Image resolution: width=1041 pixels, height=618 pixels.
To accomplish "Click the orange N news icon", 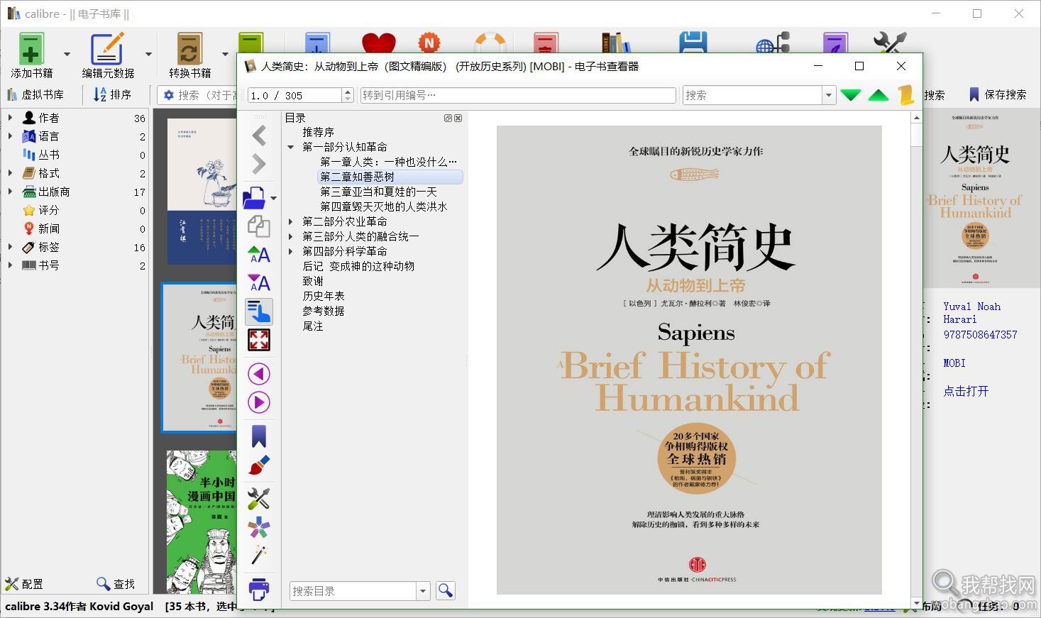I will tap(429, 43).
